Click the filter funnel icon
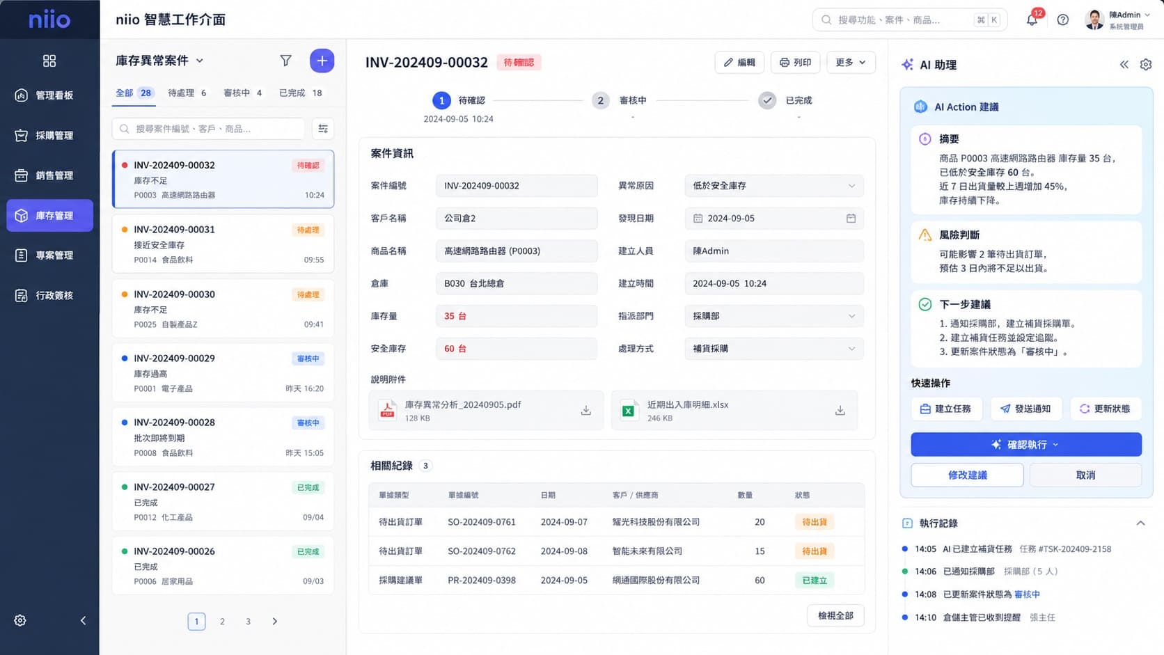The height and width of the screenshot is (655, 1164). coord(285,61)
